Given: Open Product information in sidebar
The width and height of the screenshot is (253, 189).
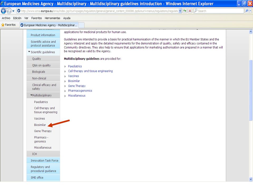Looking at the screenshot, I should [x=43, y=35].
